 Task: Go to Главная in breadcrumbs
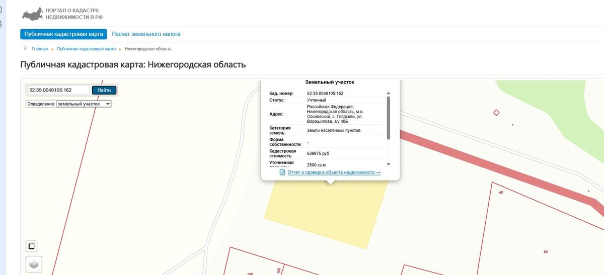point(40,49)
